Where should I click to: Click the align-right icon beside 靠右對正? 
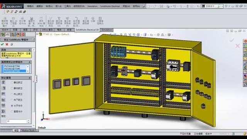click(x=3, y=88)
